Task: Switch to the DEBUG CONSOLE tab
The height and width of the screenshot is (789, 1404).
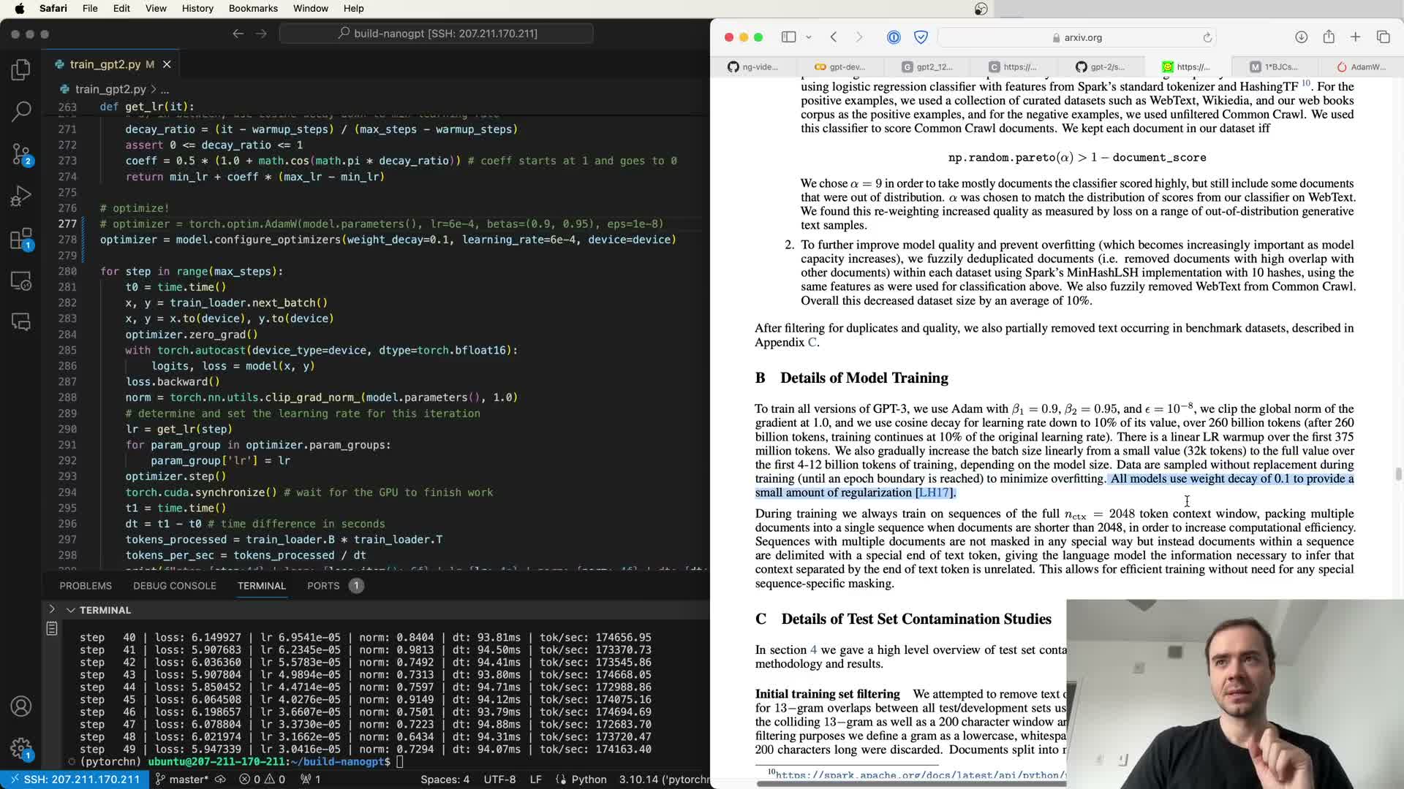Action: [x=174, y=586]
